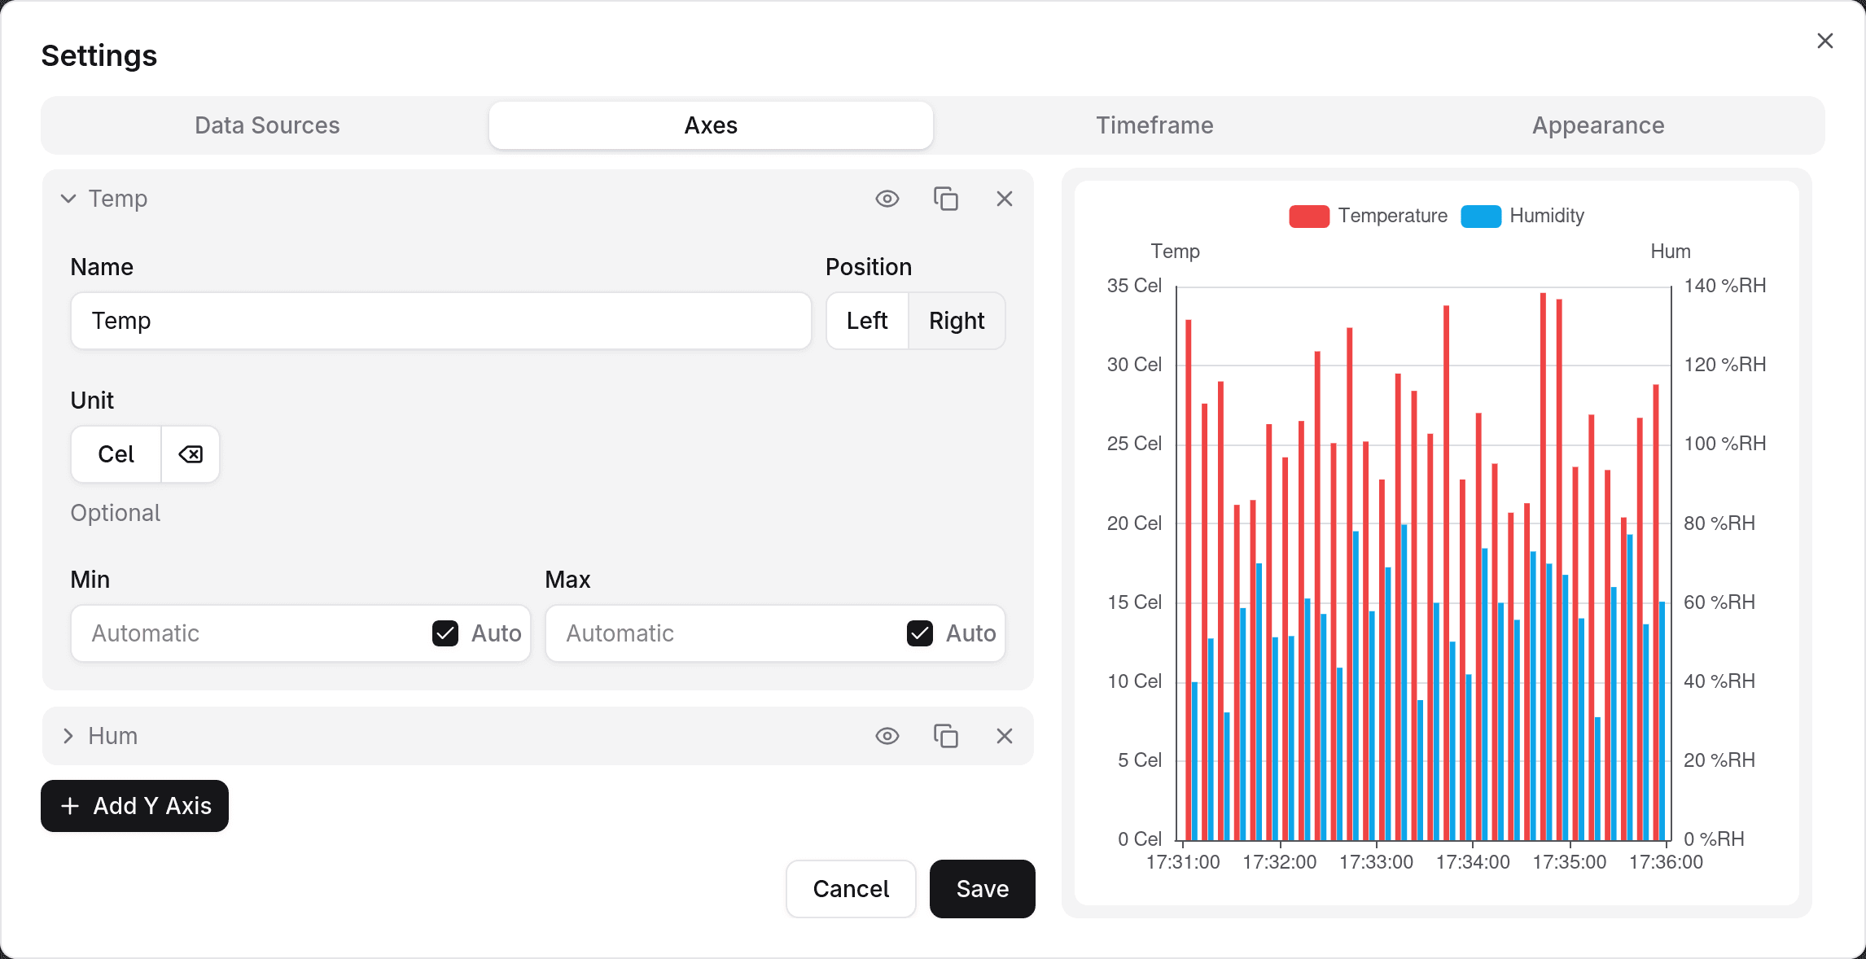The height and width of the screenshot is (959, 1866).
Task: Toggle visibility of the Hum axis
Action: (x=887, y=736)
